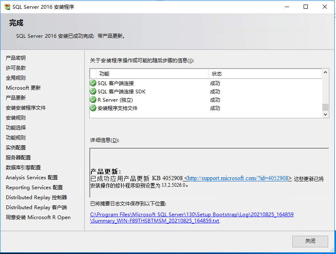This screenshot has width=336, height=254.
Task: Click green check icon beside 安装程序支持文件
Action: coord(93,108)
